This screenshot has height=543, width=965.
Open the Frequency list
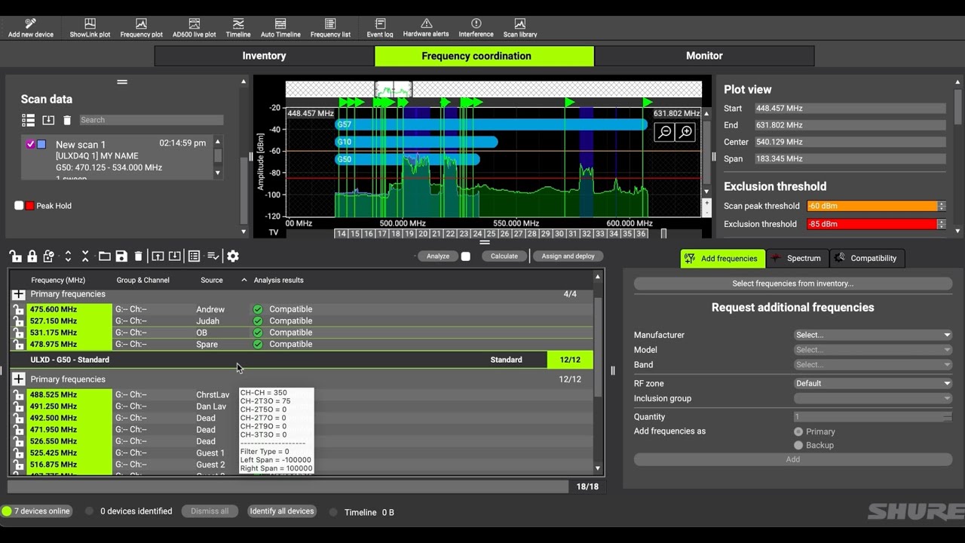[x=330, y=28]
